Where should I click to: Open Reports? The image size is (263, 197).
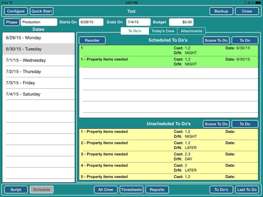tap(157, 190)
